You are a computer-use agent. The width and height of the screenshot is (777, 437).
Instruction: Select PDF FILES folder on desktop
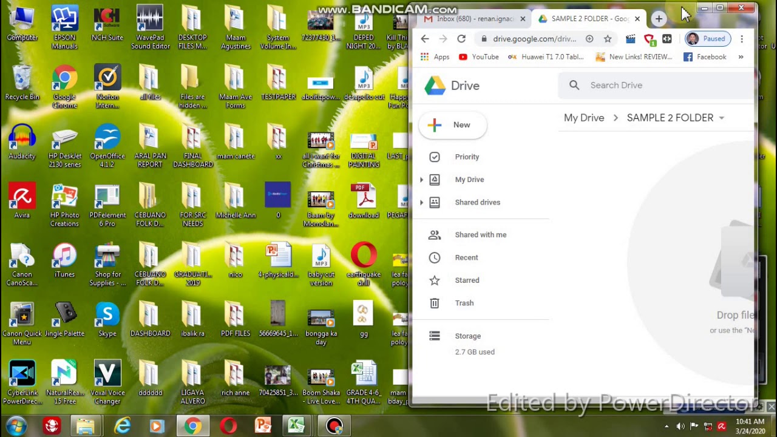(236, 320)
